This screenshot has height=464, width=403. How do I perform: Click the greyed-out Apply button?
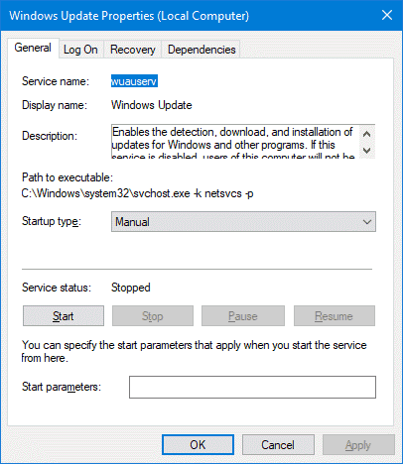pyautogui.click(x=358, y=445)
